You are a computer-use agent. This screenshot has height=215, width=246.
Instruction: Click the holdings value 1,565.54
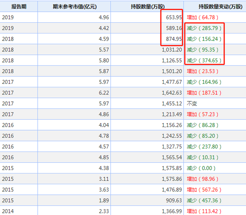coord(172,157)
